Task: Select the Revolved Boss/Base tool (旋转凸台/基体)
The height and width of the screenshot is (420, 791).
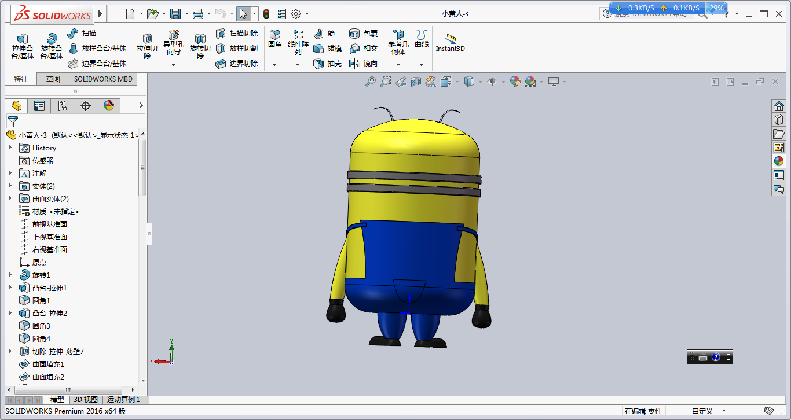Action: (52, 46)
